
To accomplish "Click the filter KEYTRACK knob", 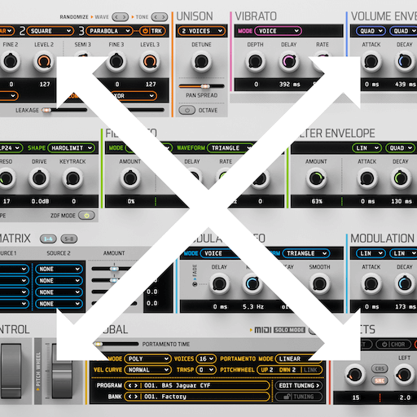I will (x=72, y=178).
